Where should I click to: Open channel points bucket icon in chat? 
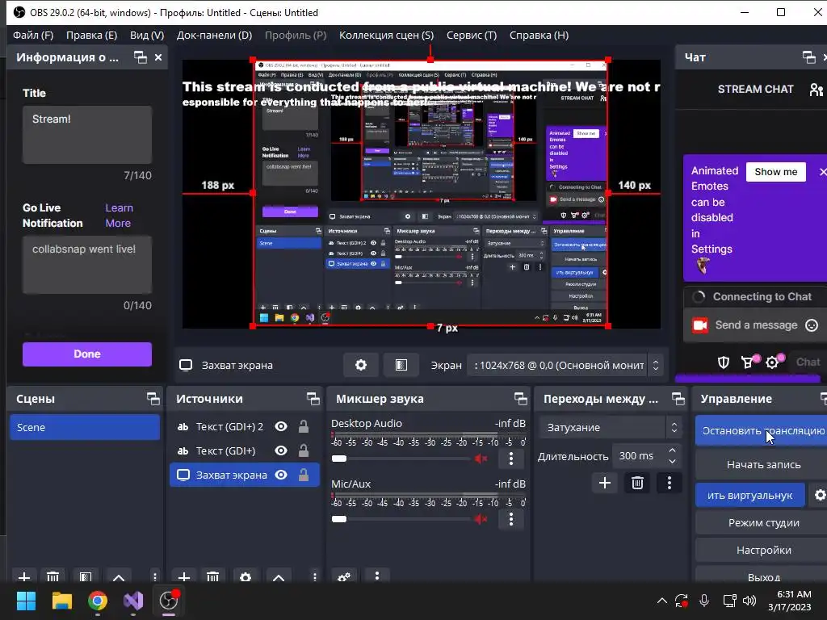[748, 362]
